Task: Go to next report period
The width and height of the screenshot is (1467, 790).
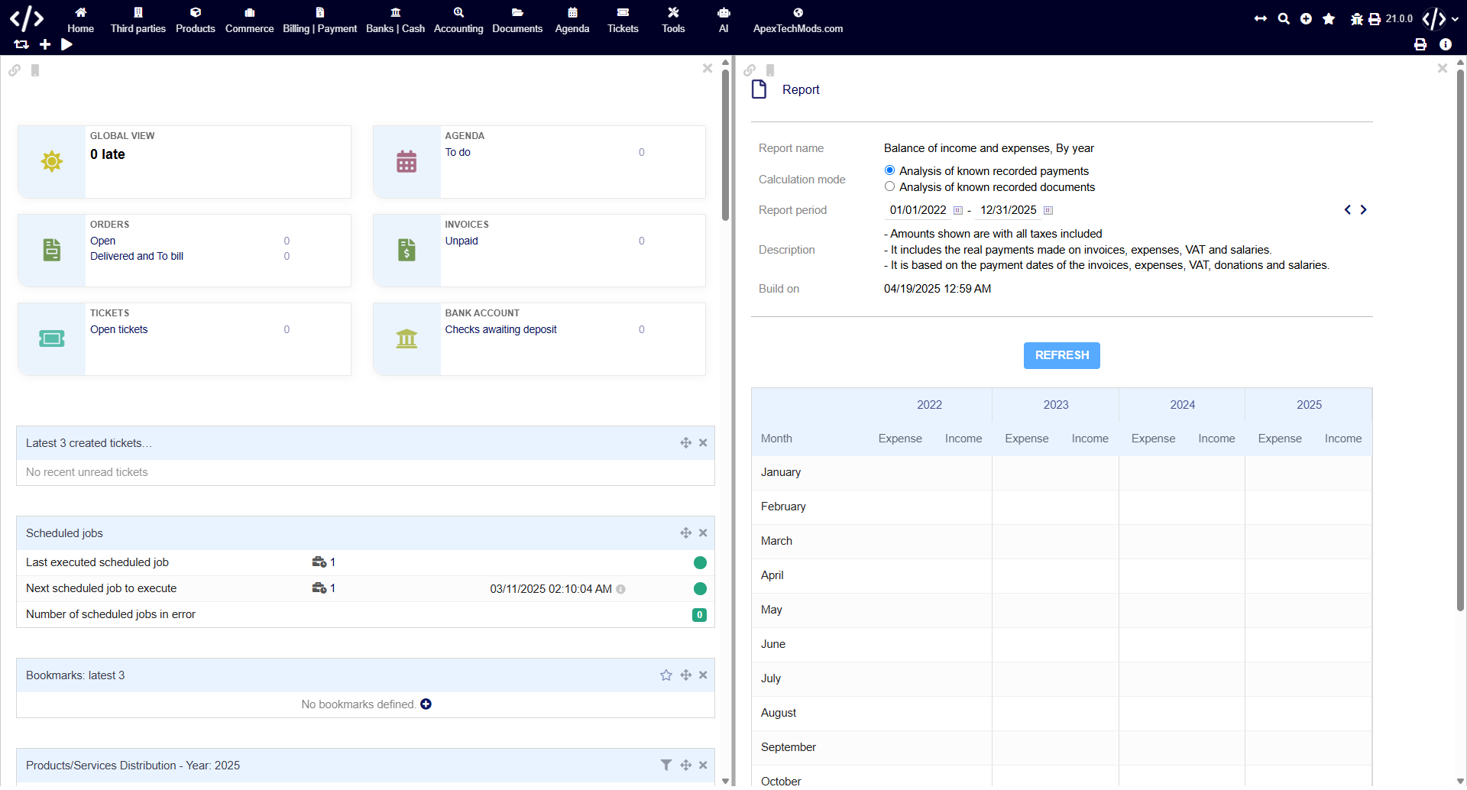Action: (1363, 210)
